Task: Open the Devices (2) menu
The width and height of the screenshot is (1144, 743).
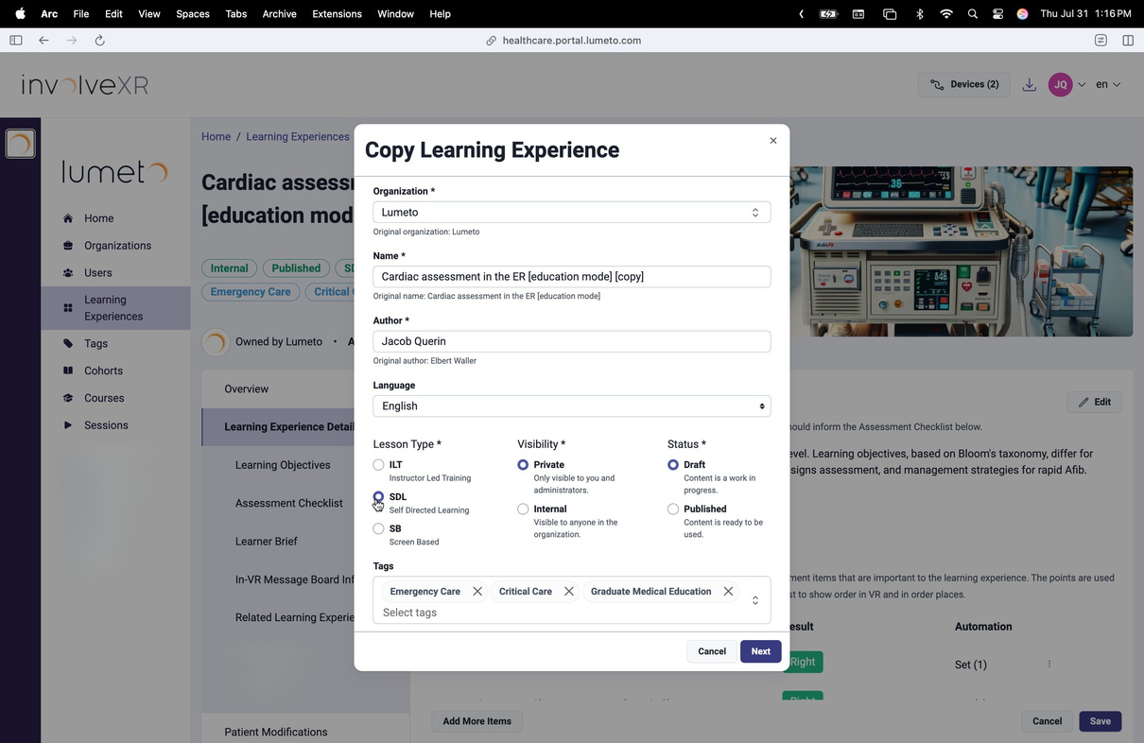Action: pyautogui.click(x=964, y=85)
